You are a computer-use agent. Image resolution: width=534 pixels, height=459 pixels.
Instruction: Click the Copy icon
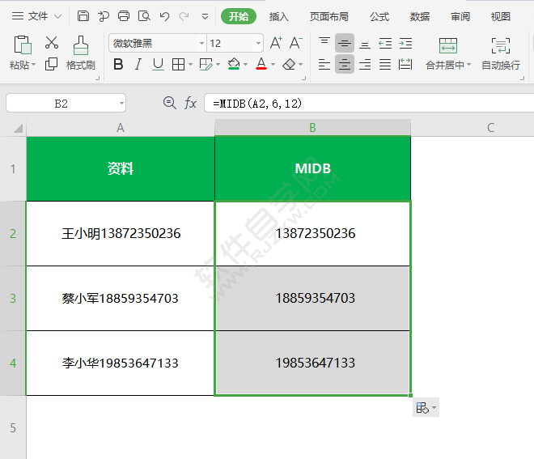coord(52,64)
